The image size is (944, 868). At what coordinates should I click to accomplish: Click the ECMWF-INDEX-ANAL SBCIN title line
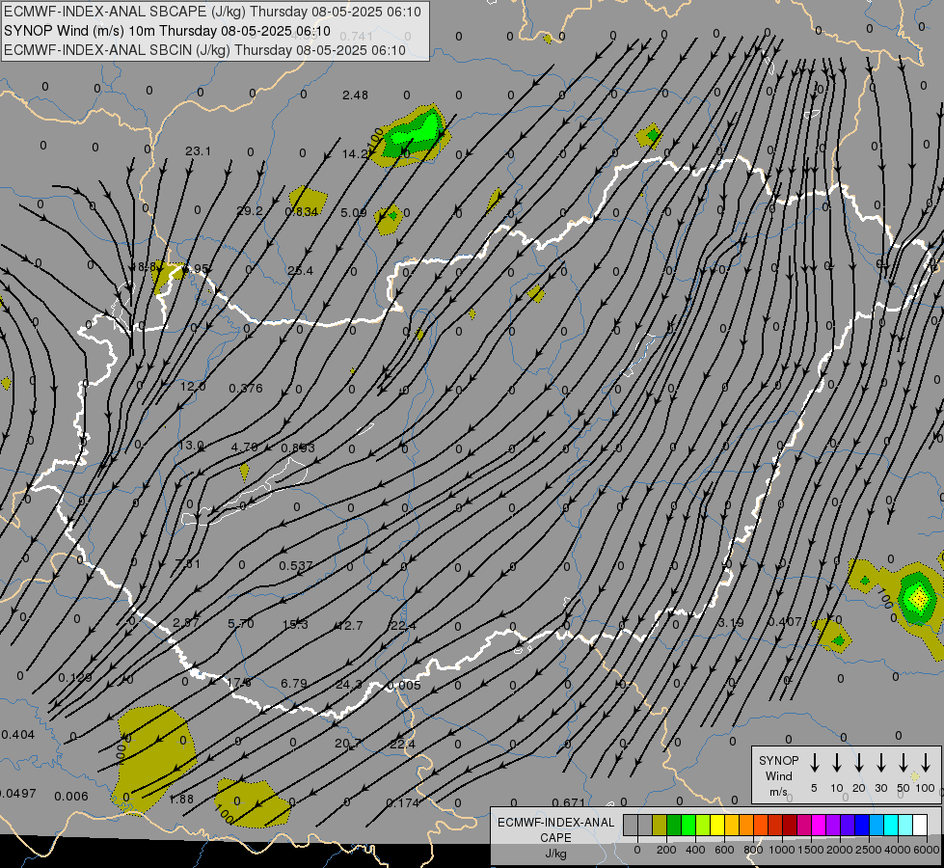click(x=204, y=50)
